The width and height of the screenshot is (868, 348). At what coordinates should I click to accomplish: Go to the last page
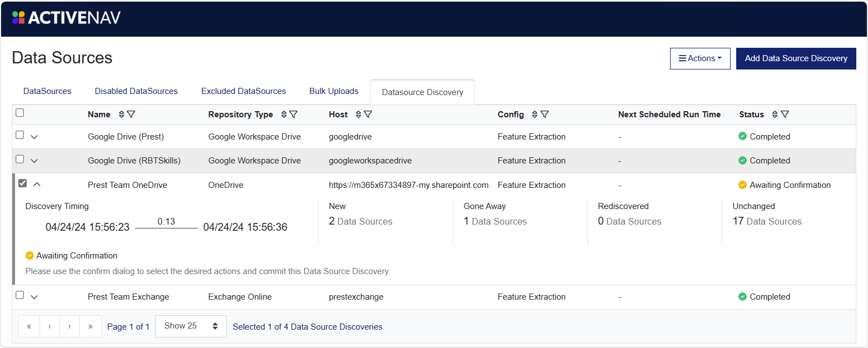click(90, 327)
